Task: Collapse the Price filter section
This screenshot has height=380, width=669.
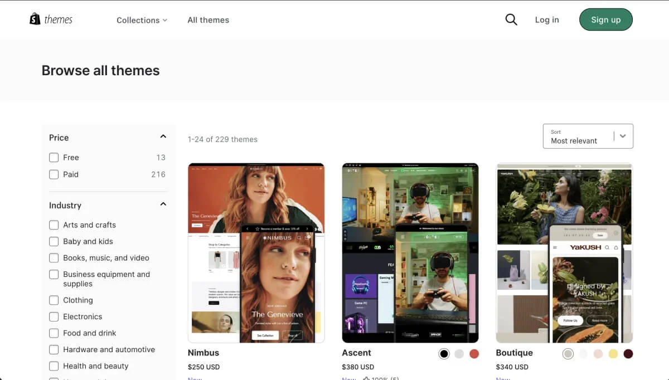Action: click(162, 136)
